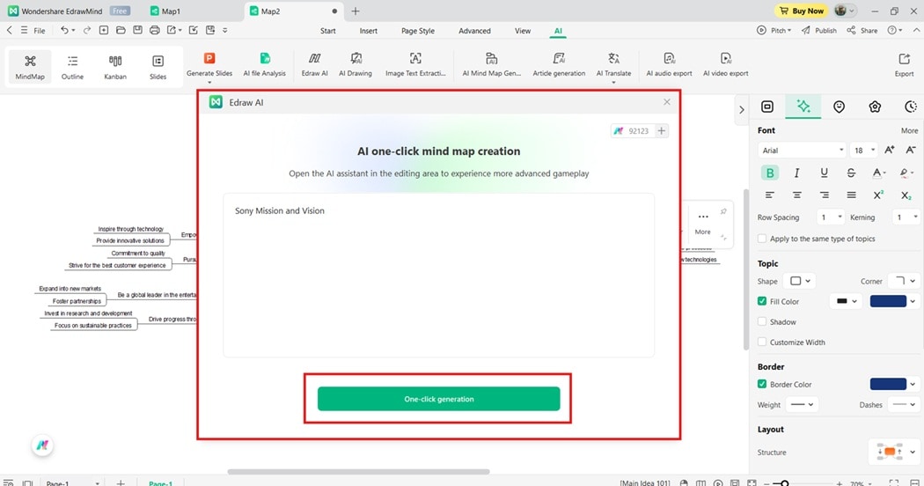Toggle underline text formatting

click(824, 173)
